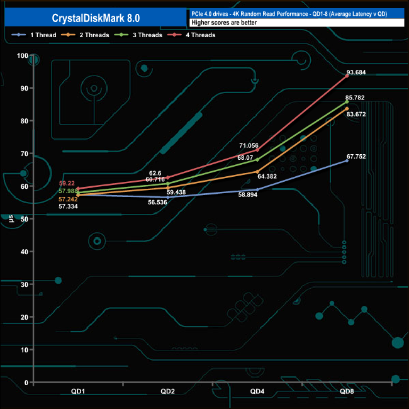This screenshot has width=409, height=409.
Task: Click the 60 y-axis tick label
Action: pos(25,186)
